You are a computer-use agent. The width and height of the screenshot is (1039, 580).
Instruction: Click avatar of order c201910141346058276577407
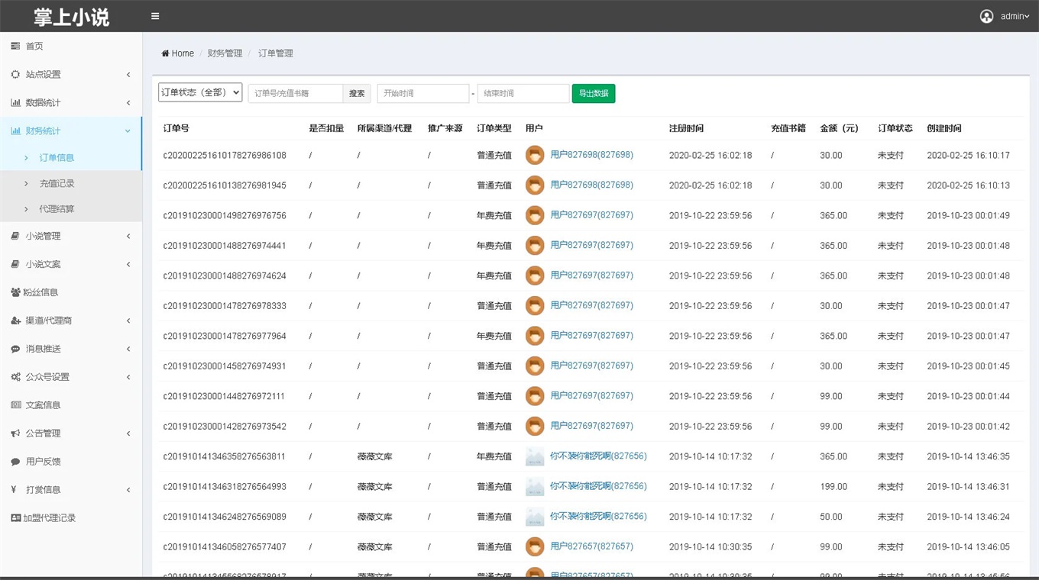pos(535,546)
